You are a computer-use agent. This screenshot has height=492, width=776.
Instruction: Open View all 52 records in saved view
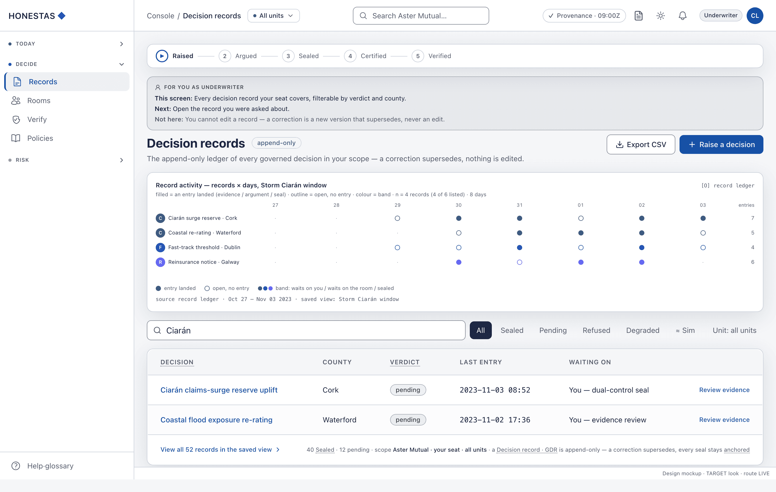[220, 450]
